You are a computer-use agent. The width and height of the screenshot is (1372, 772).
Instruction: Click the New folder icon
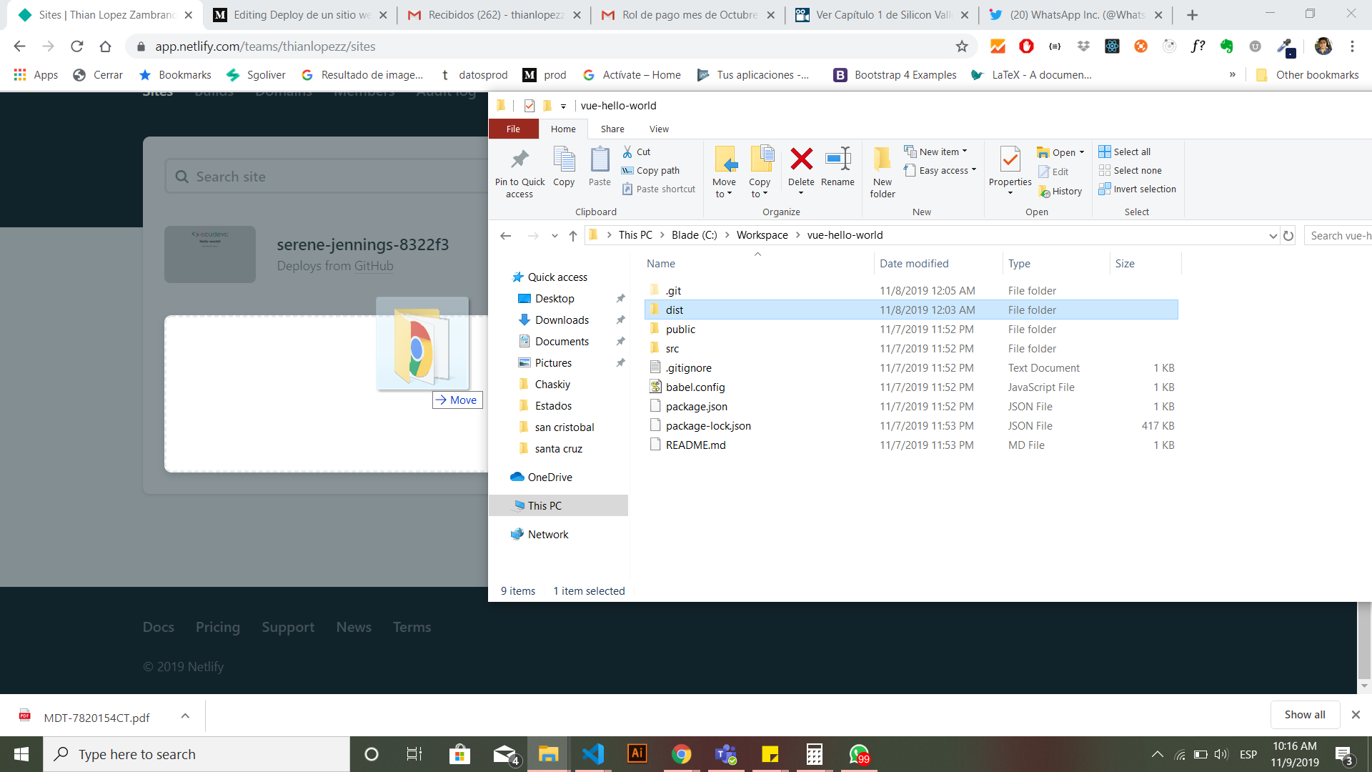[883, 160]
